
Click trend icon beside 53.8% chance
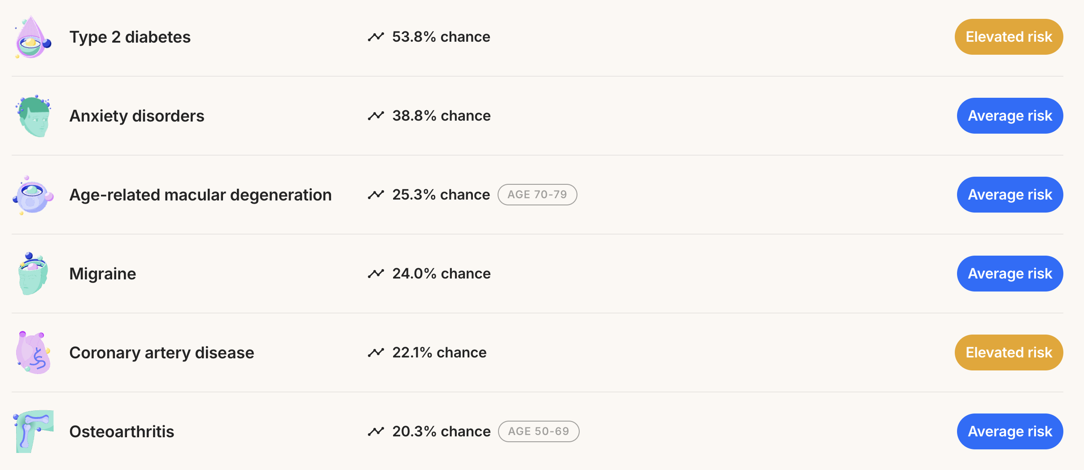(376, 37)
